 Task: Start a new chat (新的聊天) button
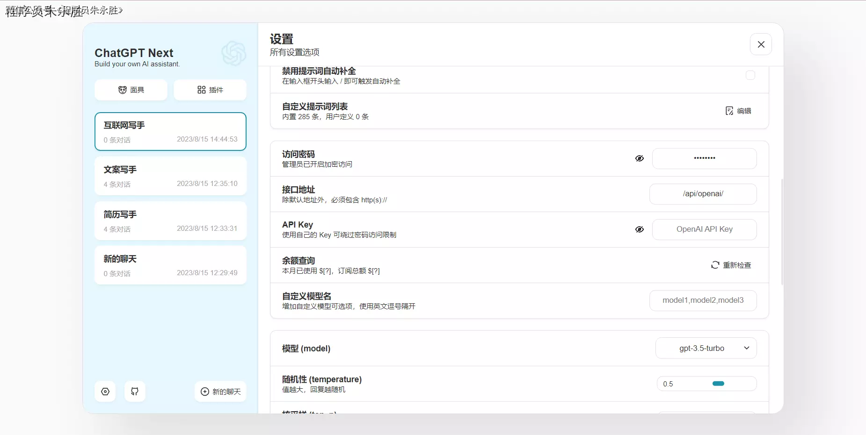point(220,392)
